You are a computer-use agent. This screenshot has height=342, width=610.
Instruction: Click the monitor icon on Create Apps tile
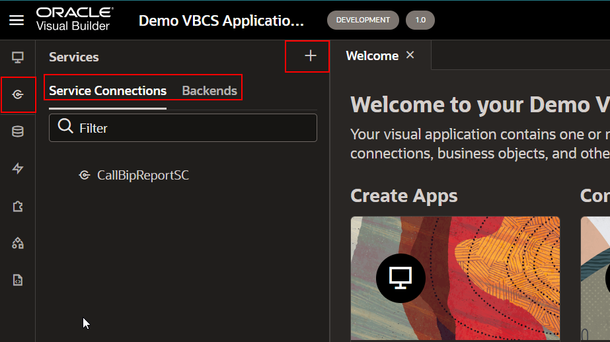coord(400,278)
